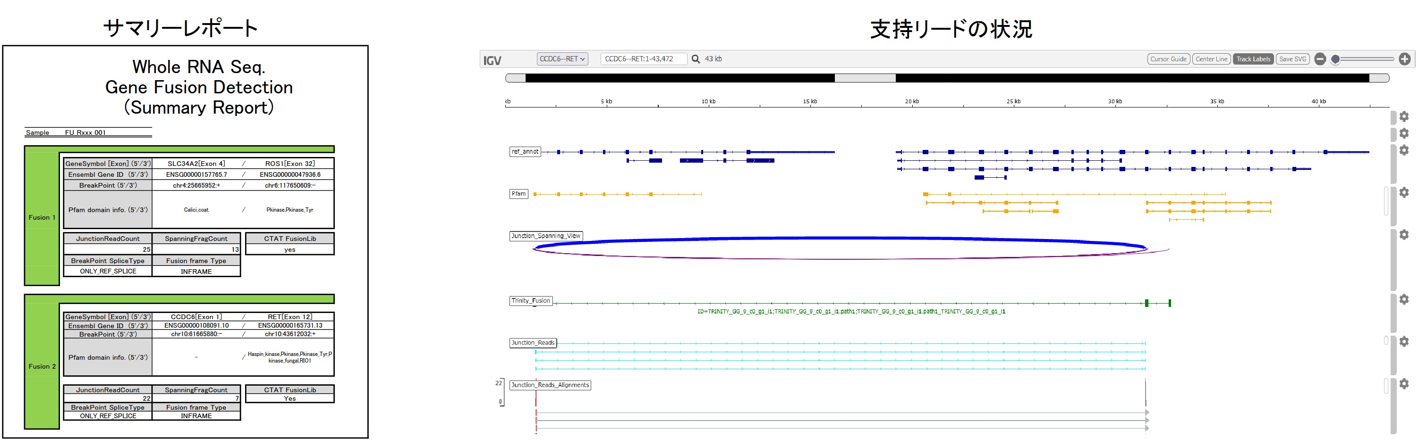
Task: Zoom out with the minus icon
Action: 1320,59
